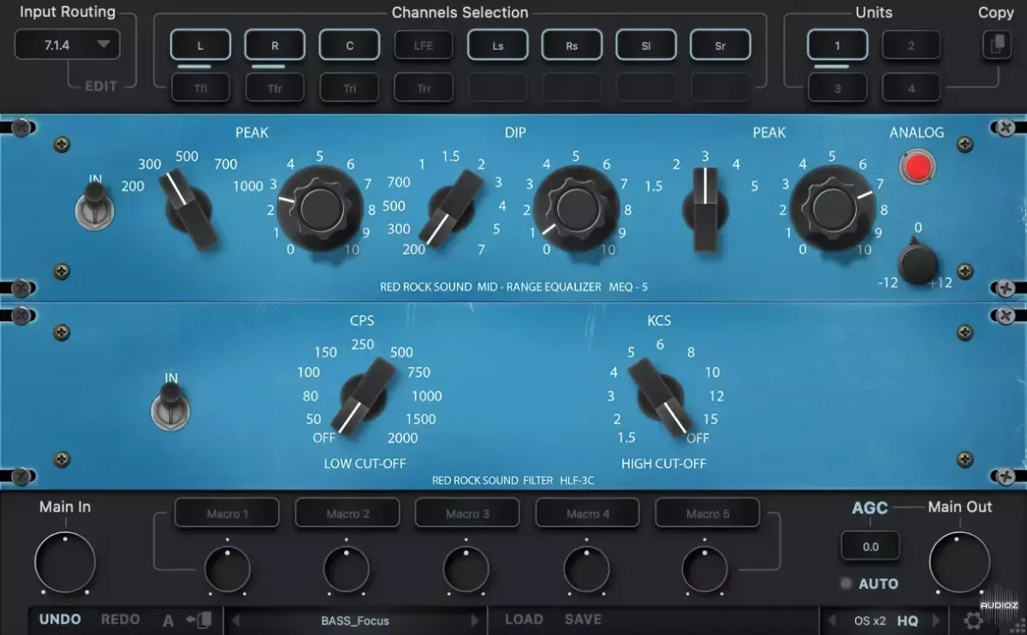Select the A state slot
1027x635 pixels.
pyautogui.click(x=168, y=620)
